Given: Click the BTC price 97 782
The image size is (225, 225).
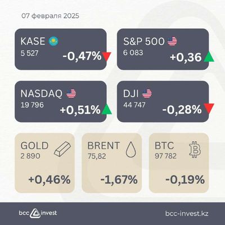Looking at the screenshot, I should (x=165, y=156).
